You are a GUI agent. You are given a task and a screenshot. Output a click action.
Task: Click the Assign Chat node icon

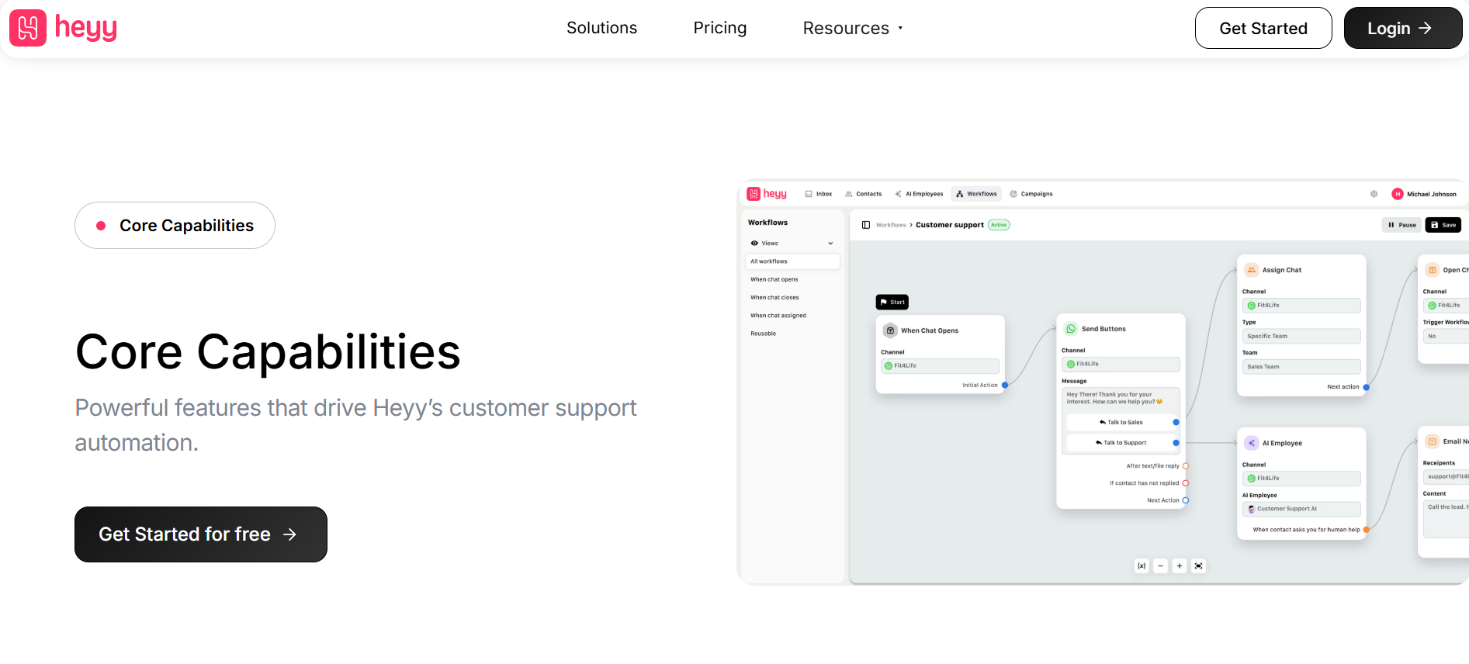(x=1252, y=270)
